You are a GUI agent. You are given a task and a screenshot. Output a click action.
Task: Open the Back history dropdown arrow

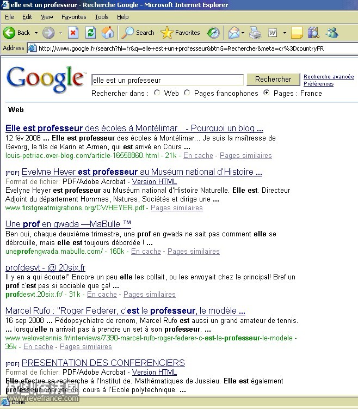[x=36, y=33]
